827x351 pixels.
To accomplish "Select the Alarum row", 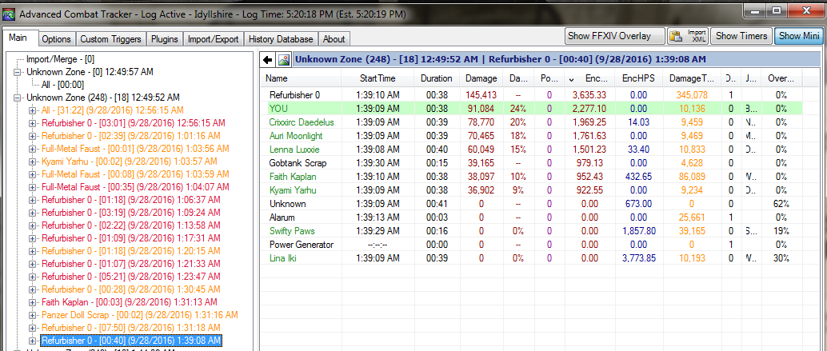I will 531,217.
